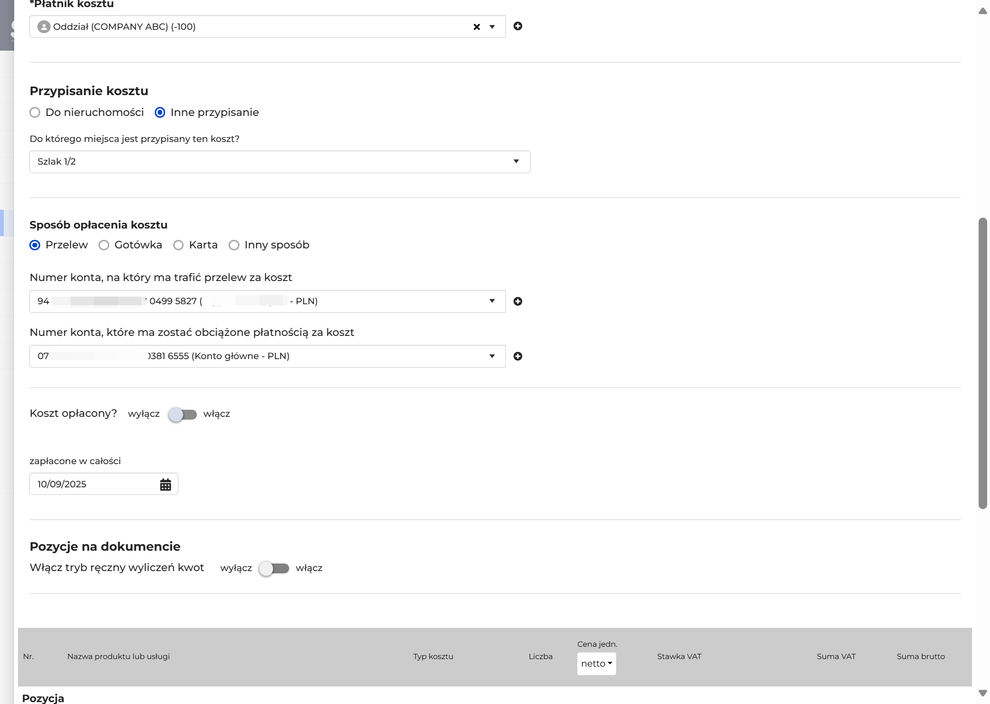Toggle the tryb ręczny wyliczeń kwot switch
Image resolution: width=990 pixels, height=704 pixels.
[x=274, y=568]
